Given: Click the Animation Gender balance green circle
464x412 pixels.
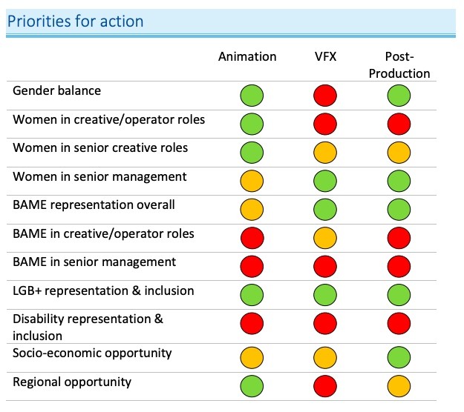Looking at the screenshot, I should (252, 96).
